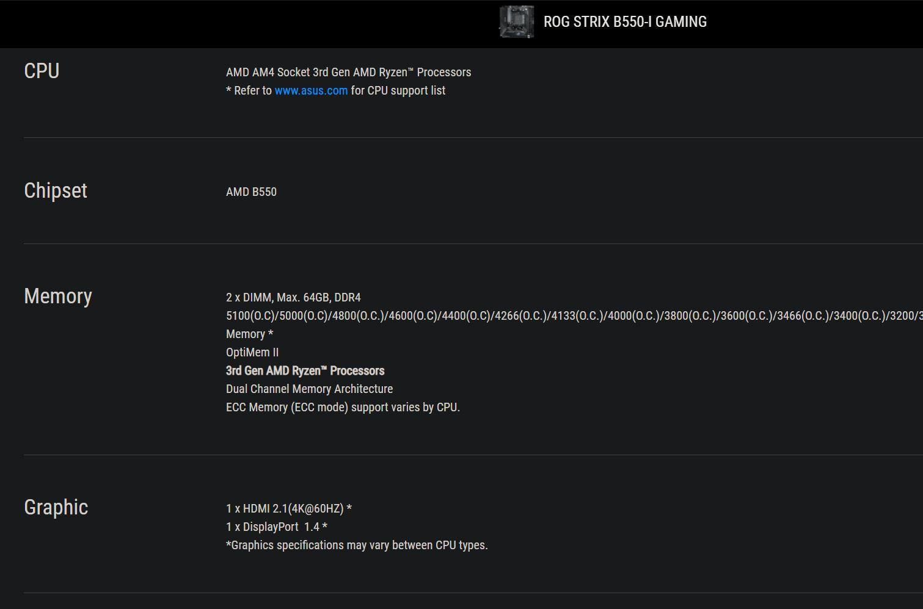Click the 'for CPU support list' text

(398, 90)
